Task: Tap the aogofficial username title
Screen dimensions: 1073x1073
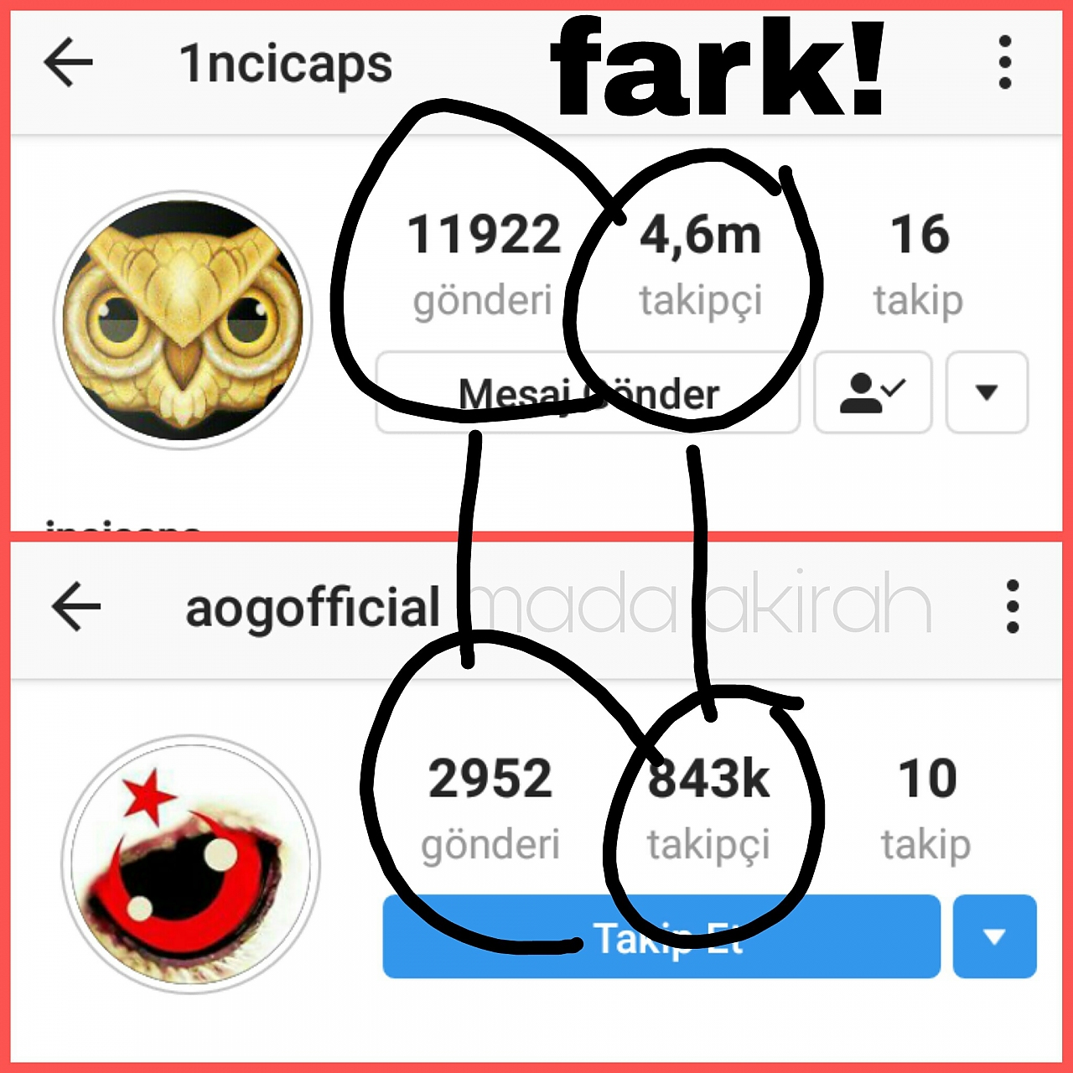Action: pyautogui.click(x=313, y=608)
